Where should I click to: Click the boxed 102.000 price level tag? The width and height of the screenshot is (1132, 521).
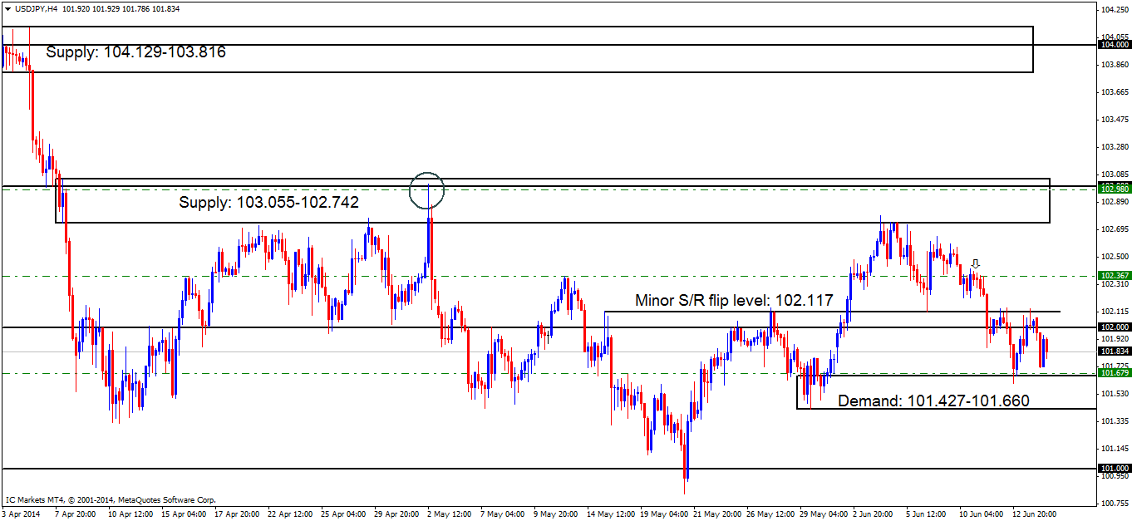[x=1114, y=327]
